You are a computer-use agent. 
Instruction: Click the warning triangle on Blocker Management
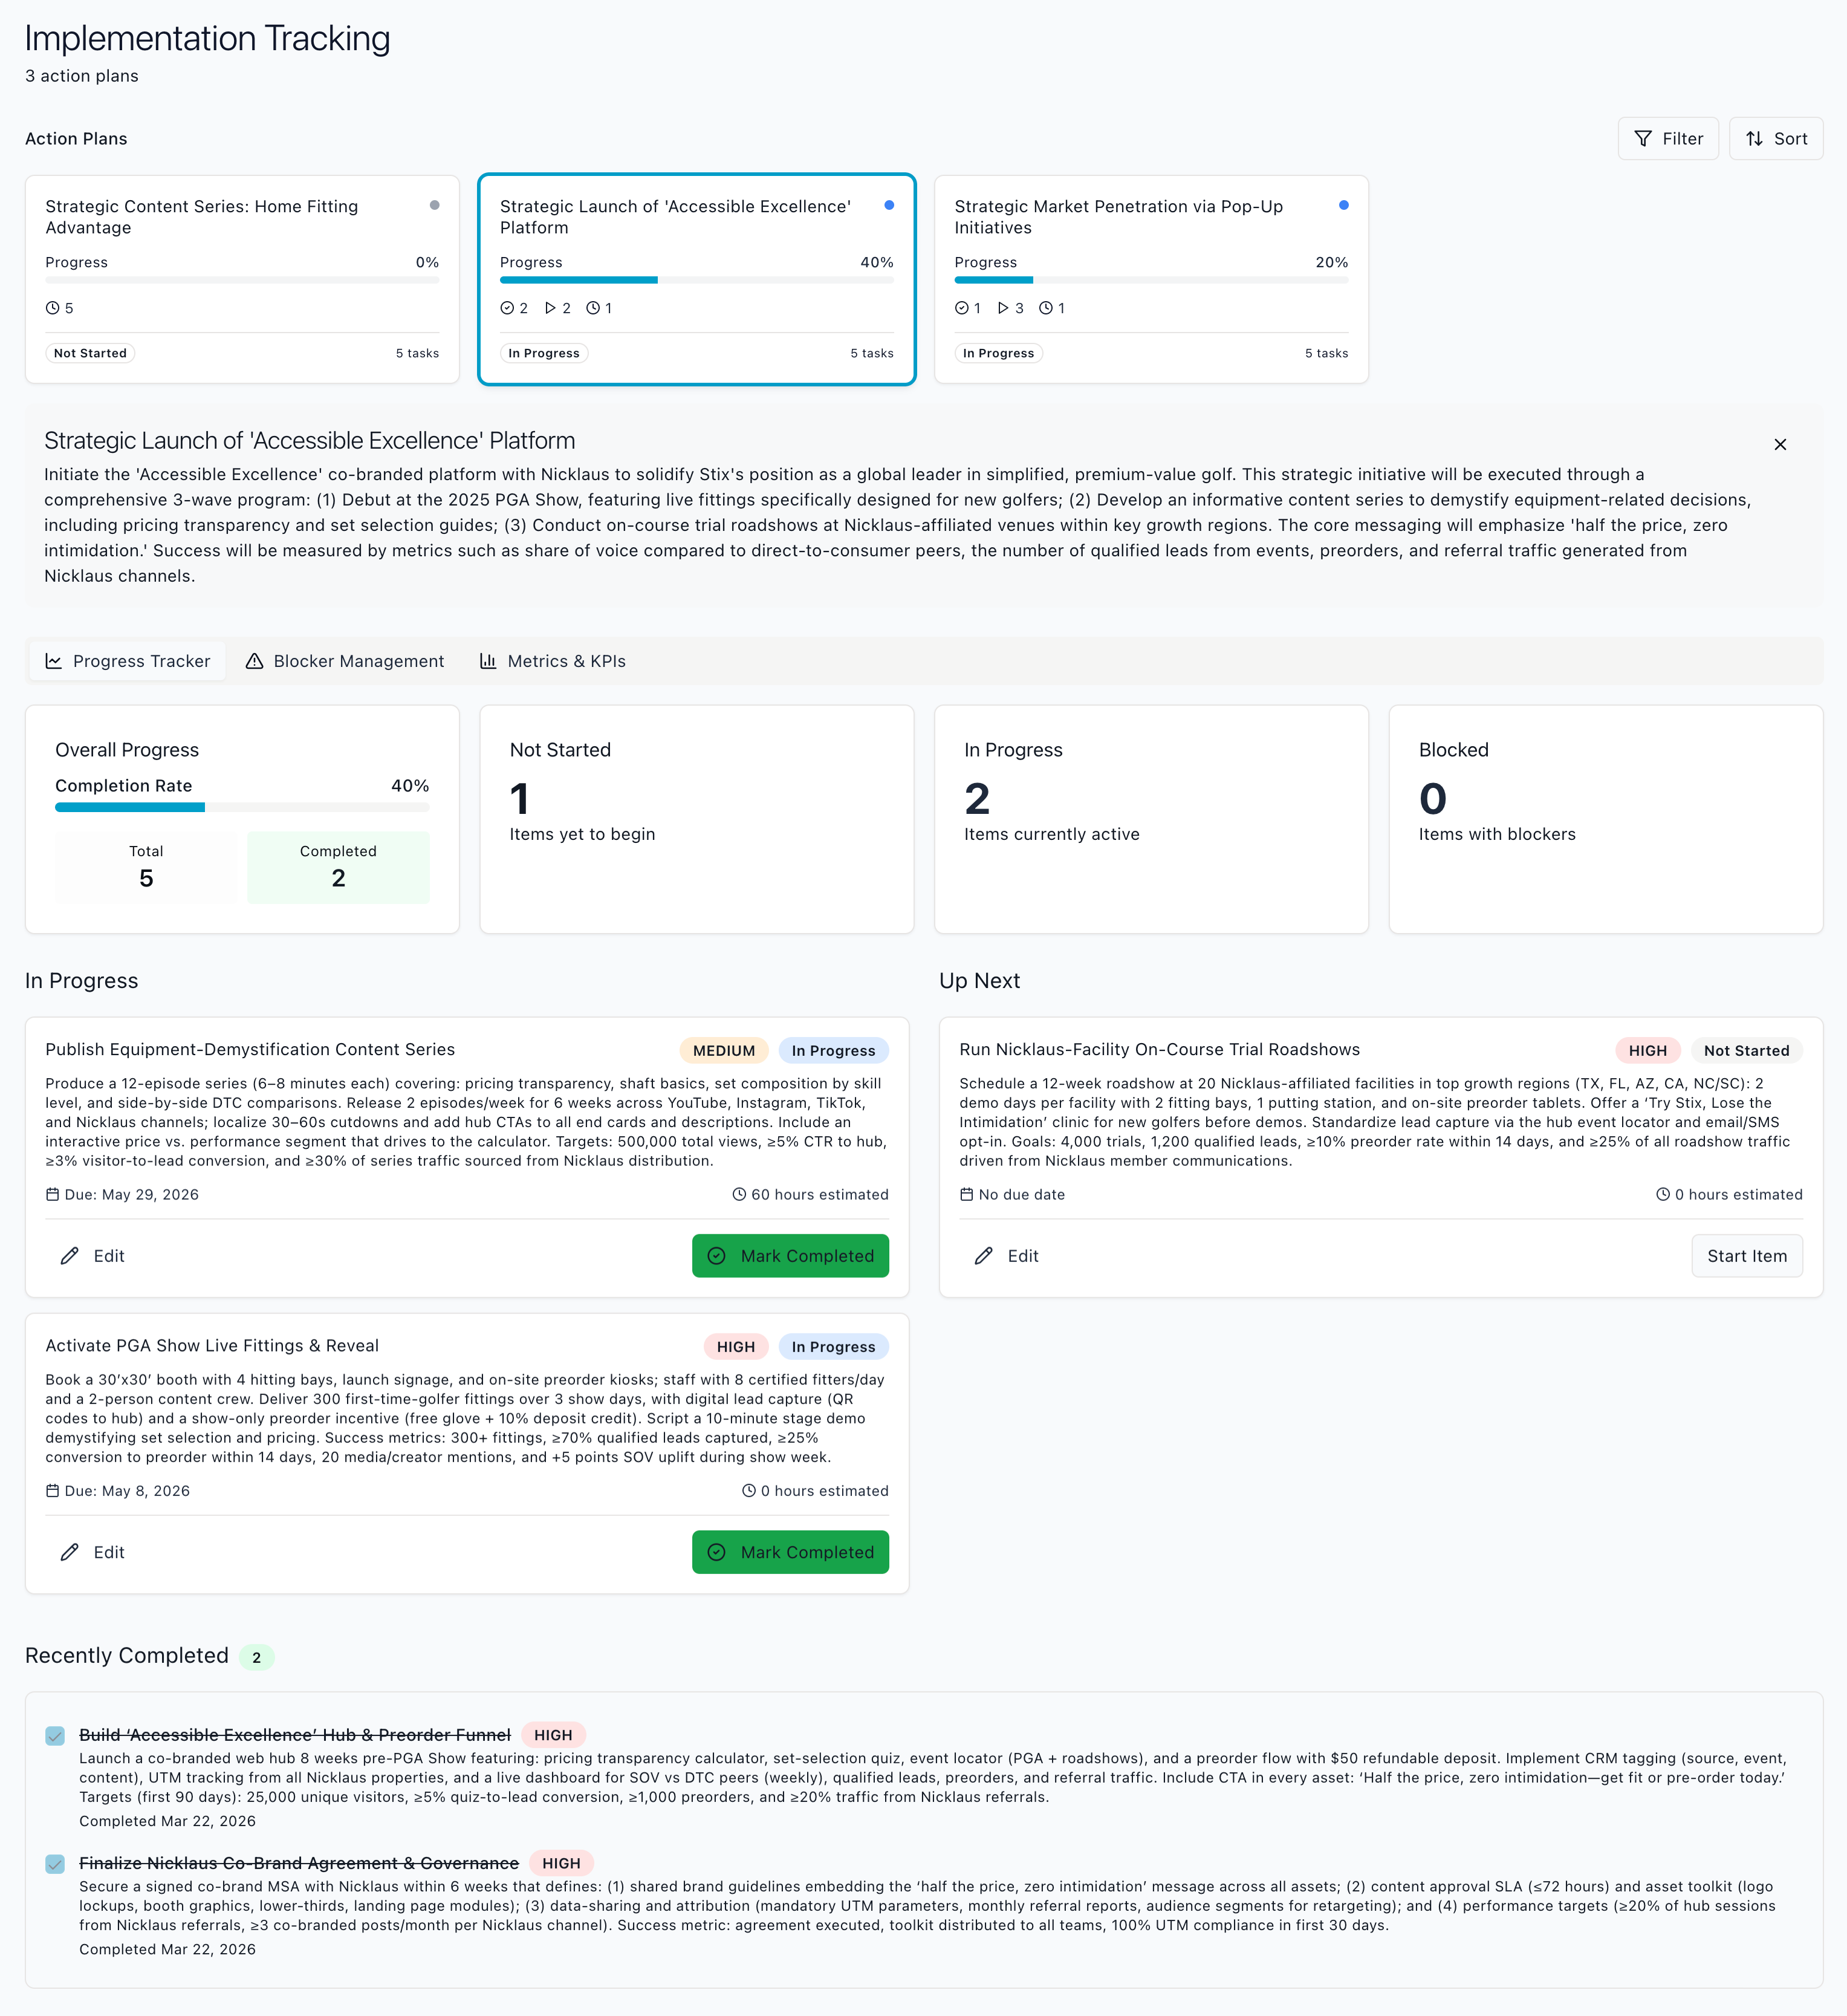[255, 661]
